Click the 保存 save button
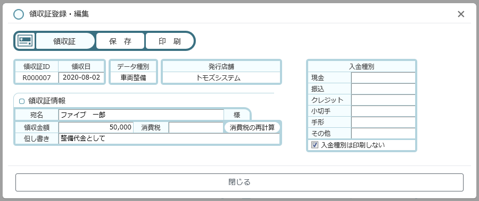Viewport: 479px width, 201px height. (120, 41)
